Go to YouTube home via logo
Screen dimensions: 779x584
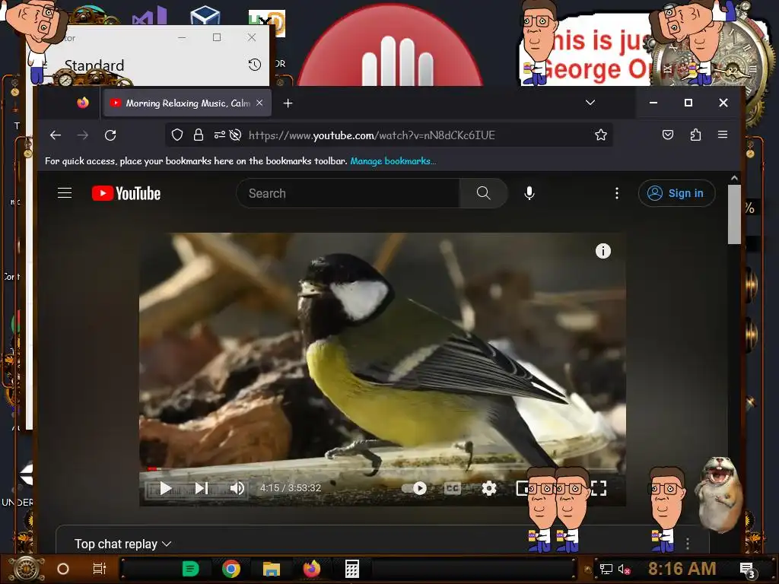(126, 193)
